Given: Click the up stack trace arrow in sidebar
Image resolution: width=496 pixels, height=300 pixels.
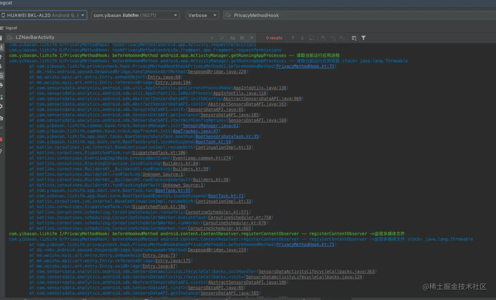Looking at the screenshot, I should [x=1, y=57].
